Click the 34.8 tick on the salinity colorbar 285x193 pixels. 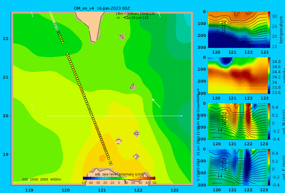coord(276,62)
